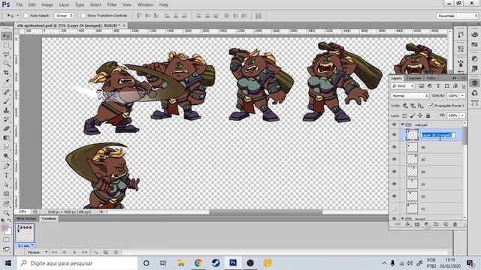Open the Forever looping options dropdown
Screen dimensions: 481x270
pyautogui.click(x=37, y=252)
